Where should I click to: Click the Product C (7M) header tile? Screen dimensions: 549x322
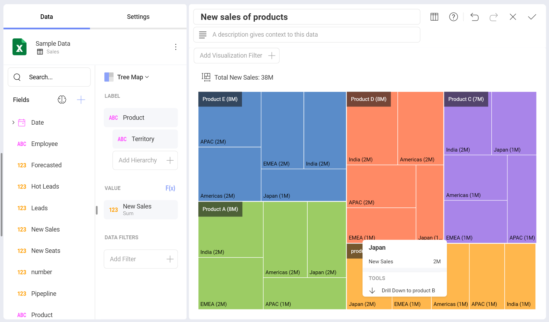click(466, 99)
